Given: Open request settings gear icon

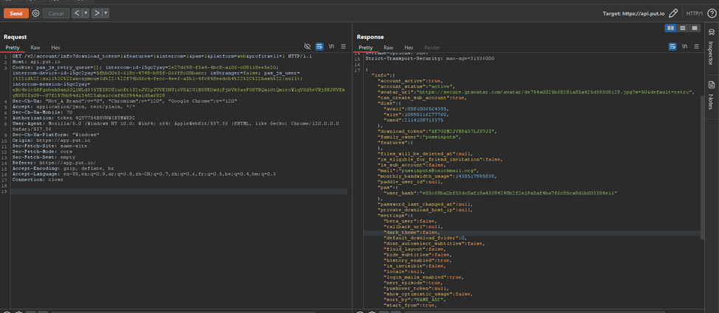Looking at the screenshot, I should click(35, 13).
